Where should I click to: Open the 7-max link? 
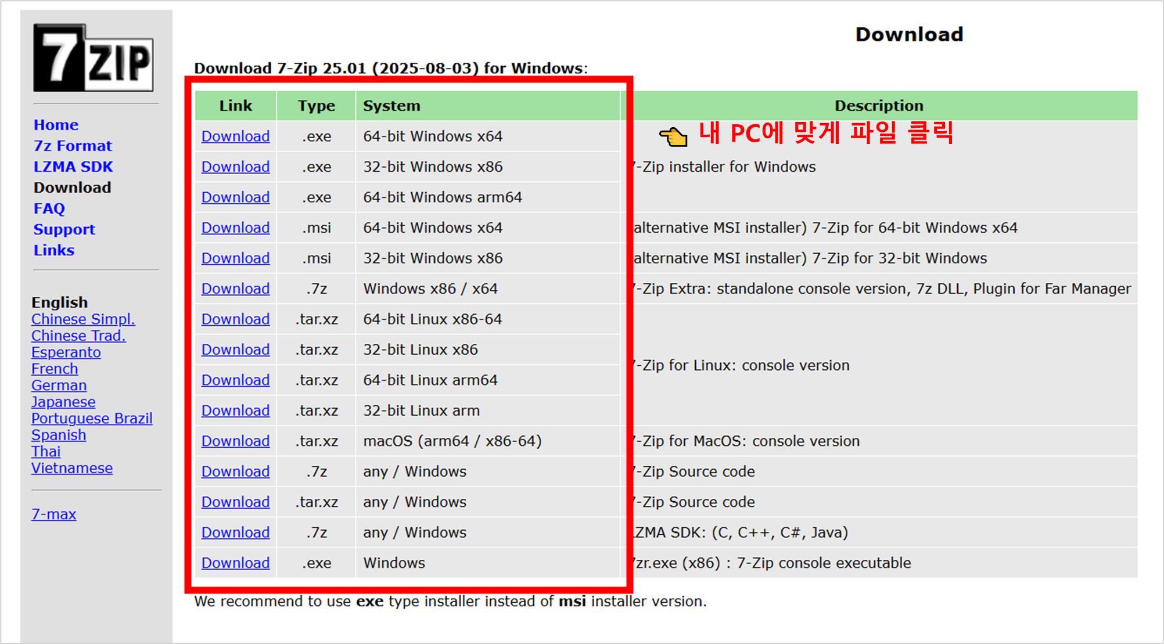pos(53,515)
